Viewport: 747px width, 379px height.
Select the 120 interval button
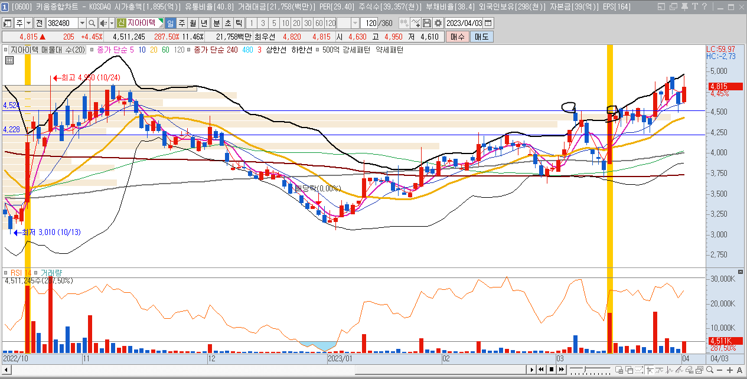[x=330, y=23]
